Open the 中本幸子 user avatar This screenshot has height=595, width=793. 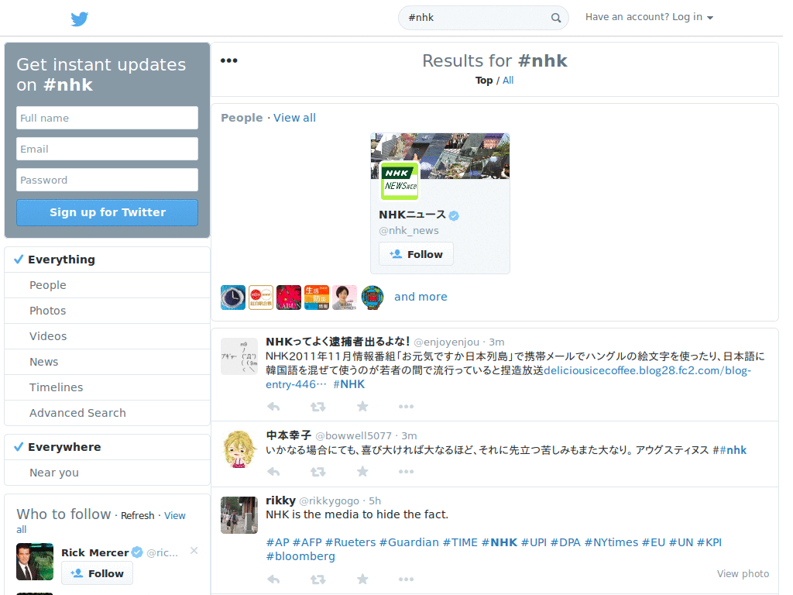(x=239, y=449)
